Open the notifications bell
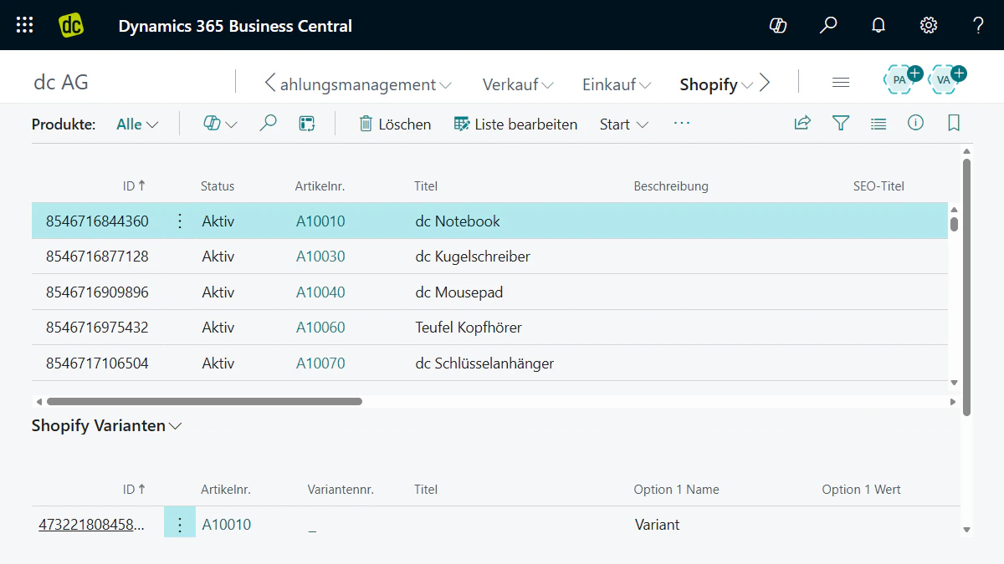 point(878,25)
